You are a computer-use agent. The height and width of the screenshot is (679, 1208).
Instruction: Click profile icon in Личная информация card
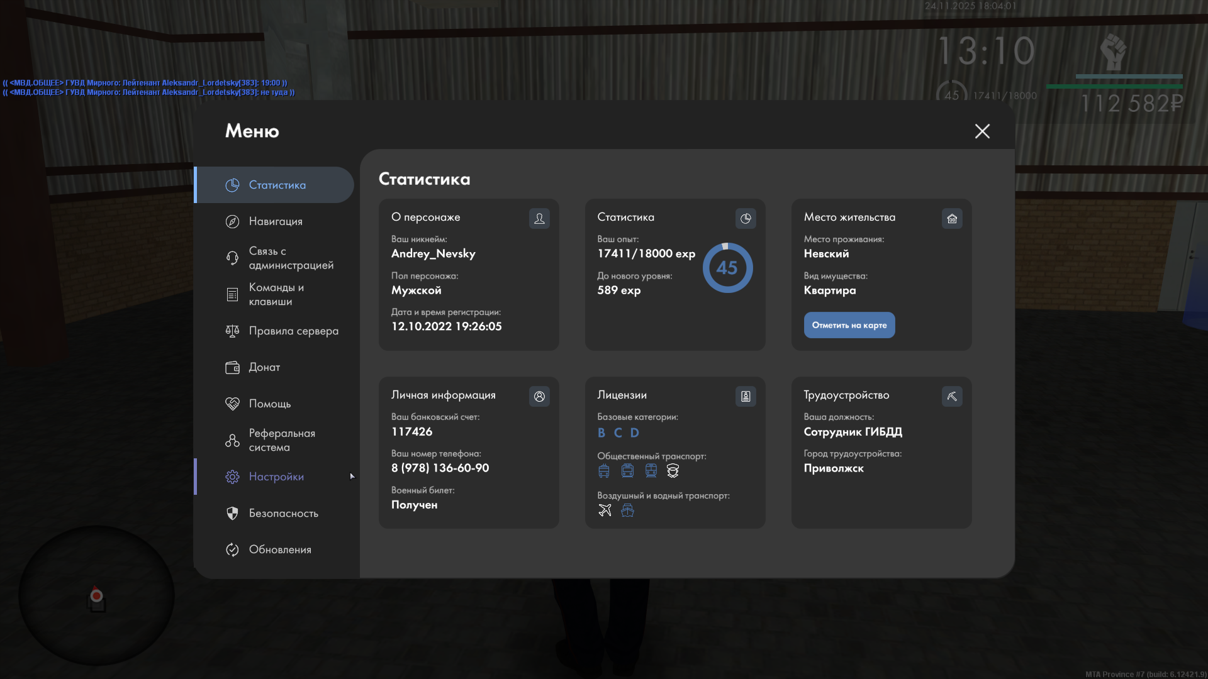pyautogui.click(x=539, y=396)
